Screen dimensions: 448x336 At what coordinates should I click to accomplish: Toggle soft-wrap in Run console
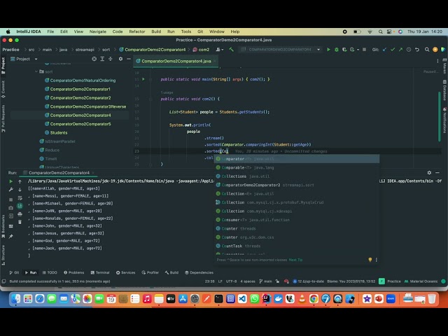[x=20, y=197]
